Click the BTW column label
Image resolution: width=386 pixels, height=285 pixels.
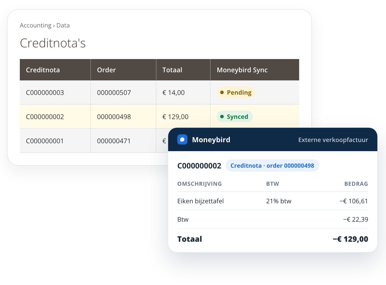(x=272, y=184)
